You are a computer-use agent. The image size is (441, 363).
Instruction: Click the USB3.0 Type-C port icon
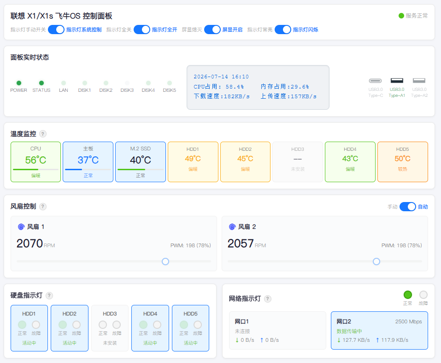(375, 81)
